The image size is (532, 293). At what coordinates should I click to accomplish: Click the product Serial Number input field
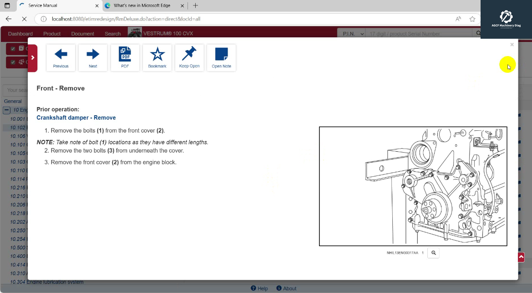pyautogui.click(x=414, y=33)
